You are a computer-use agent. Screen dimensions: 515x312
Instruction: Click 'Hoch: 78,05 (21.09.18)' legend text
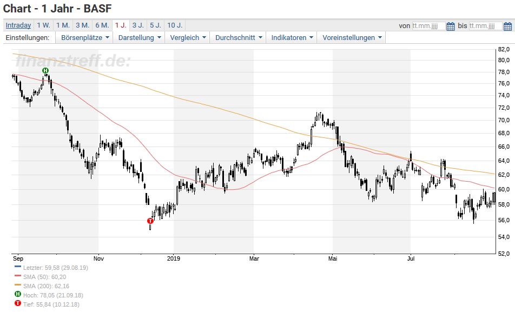(53, 295)
